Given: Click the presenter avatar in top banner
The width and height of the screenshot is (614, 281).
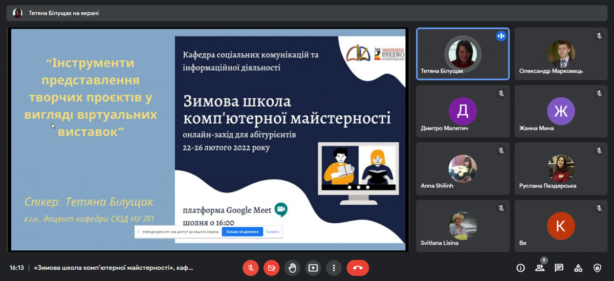Looking at the screenshot, I should tap(18, 13).
